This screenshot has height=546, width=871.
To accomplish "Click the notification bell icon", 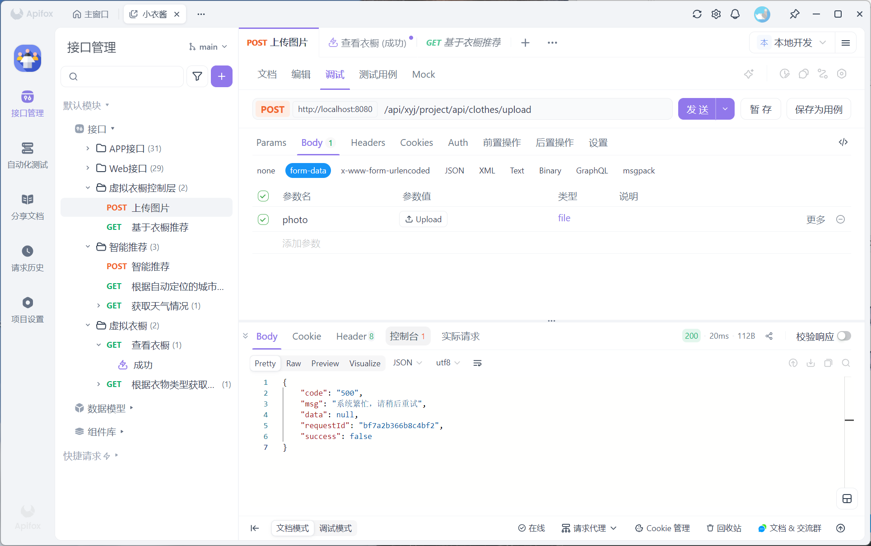I will click(735, 14).
